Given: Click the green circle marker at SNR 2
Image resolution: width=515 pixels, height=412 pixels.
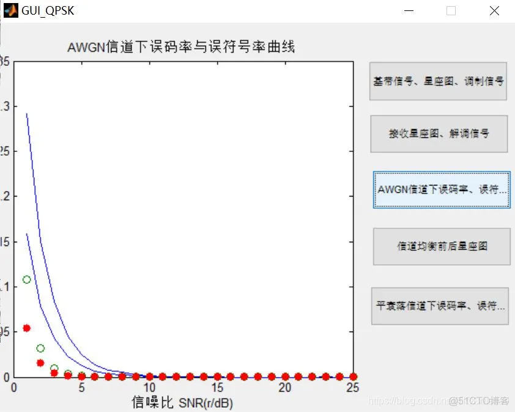Looking at the screenshot, I should point(40,348).
